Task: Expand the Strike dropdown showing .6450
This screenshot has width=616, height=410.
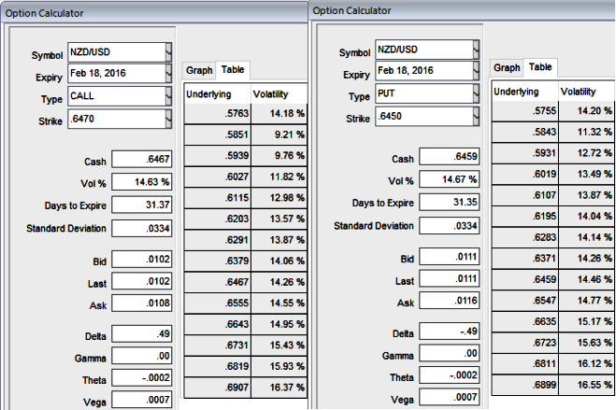Action: point(476,116)
